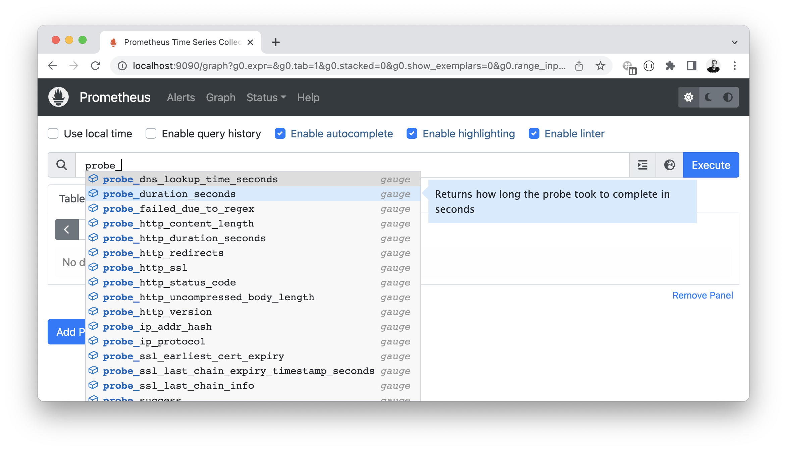Choose probe_ip_addr_hash suggestion
Viewport: 787px width, 451px height.
[253, 327]
